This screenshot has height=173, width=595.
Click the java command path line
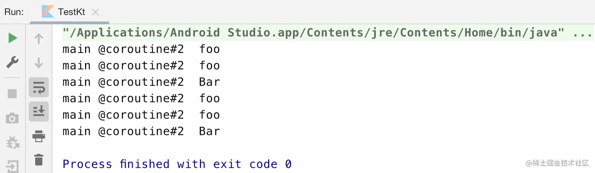coord(310,33)
